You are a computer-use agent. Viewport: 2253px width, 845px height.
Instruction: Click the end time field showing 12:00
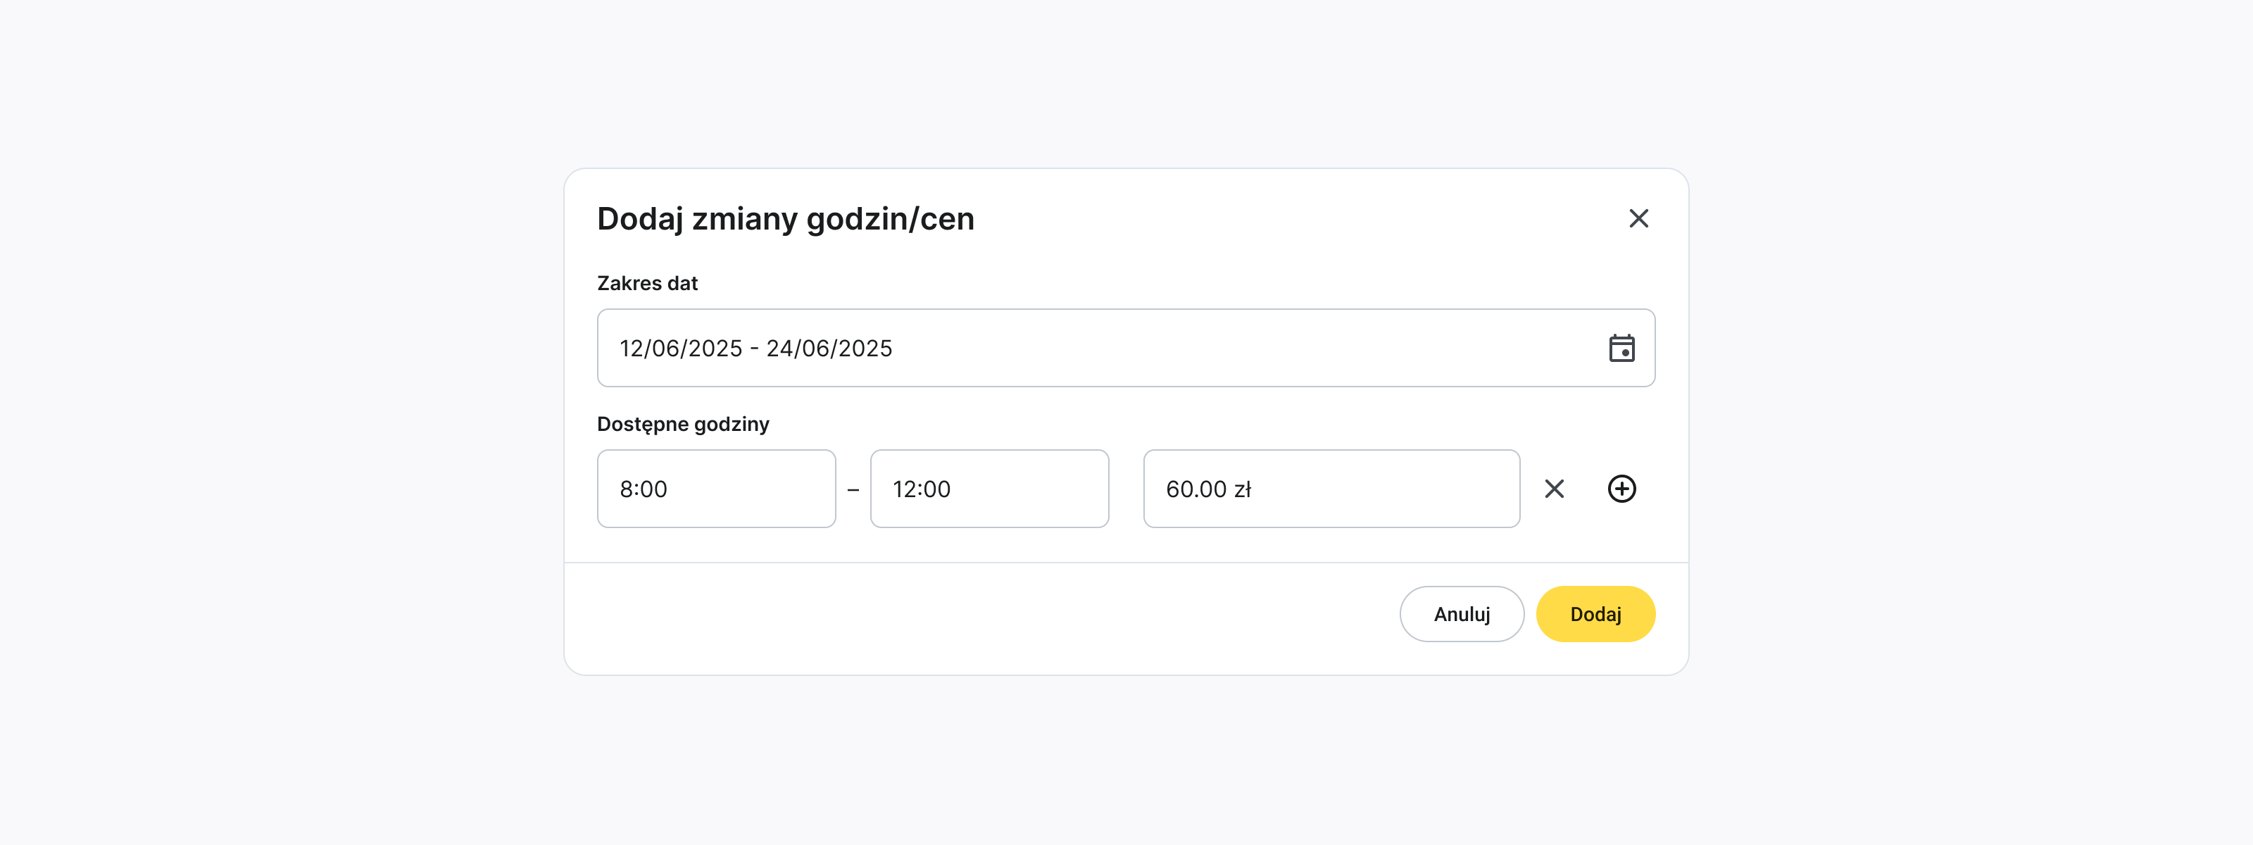pos(989,489)
